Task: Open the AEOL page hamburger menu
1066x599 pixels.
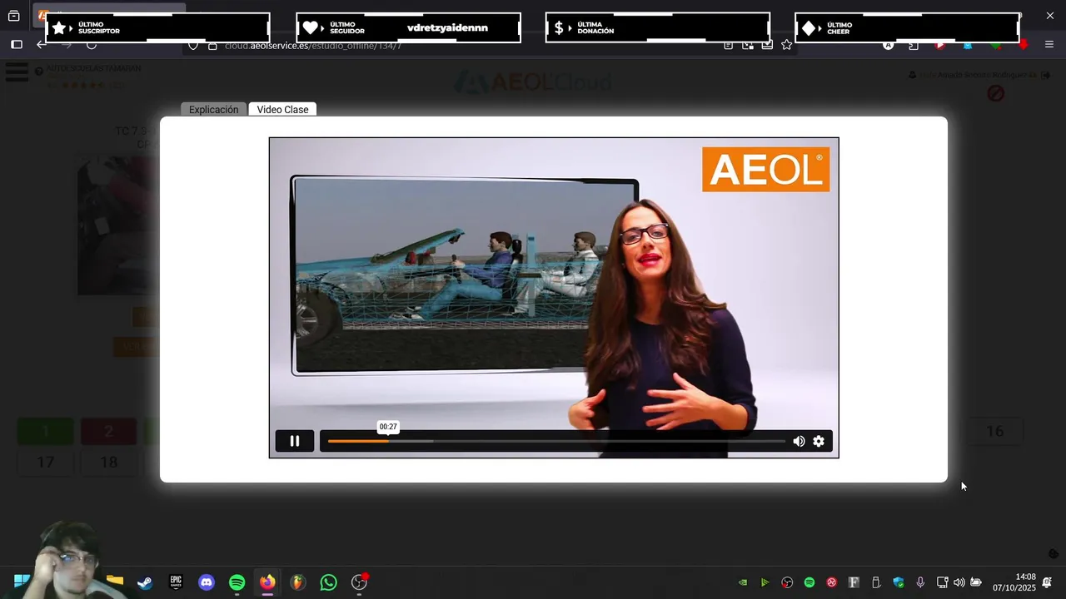Action: 17,72
